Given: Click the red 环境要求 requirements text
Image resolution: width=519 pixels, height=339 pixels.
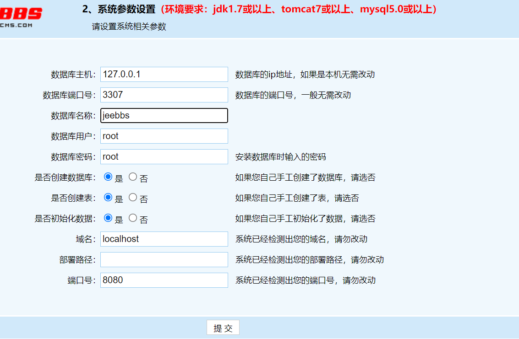Looking at the screenshot, I should click(x=299, y=9).
